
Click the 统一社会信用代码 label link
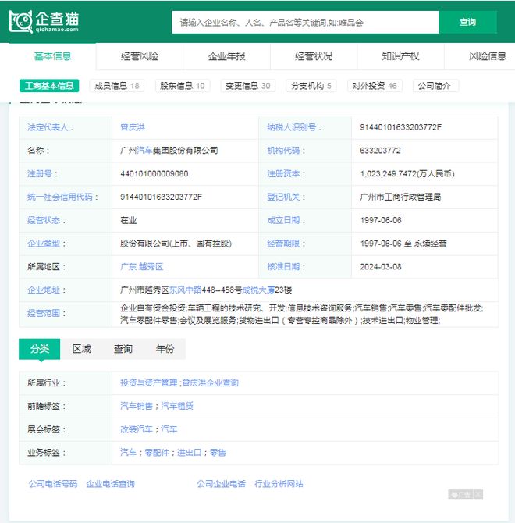(x=60, y=197)
